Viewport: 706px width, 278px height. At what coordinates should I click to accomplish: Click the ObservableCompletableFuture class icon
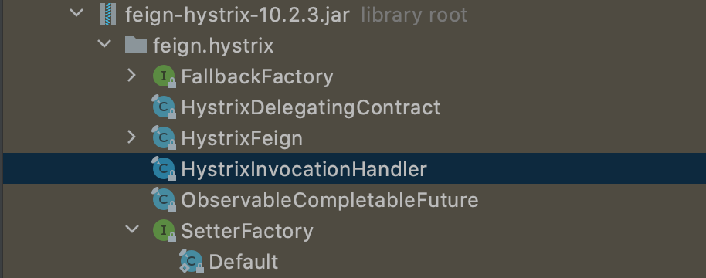(164, 199)
